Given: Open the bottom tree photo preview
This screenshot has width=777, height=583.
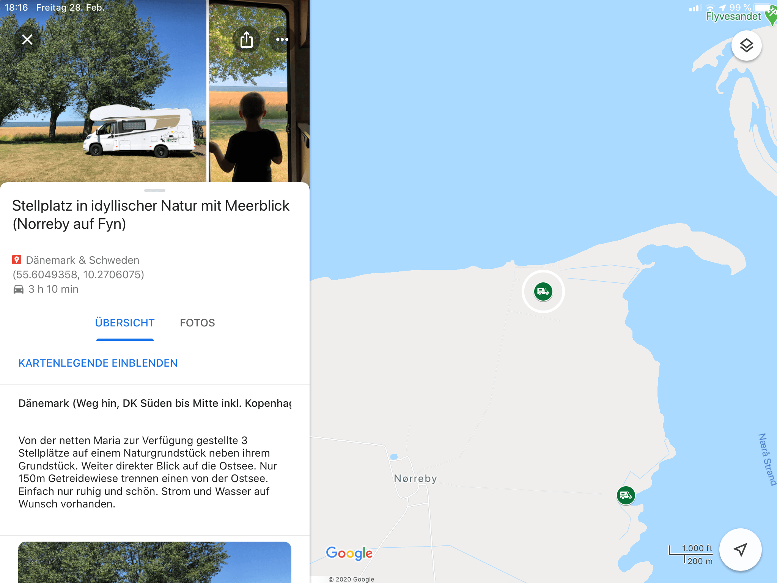Looking at the screenshot, I should pyautogui.click(x=155, y=562).
